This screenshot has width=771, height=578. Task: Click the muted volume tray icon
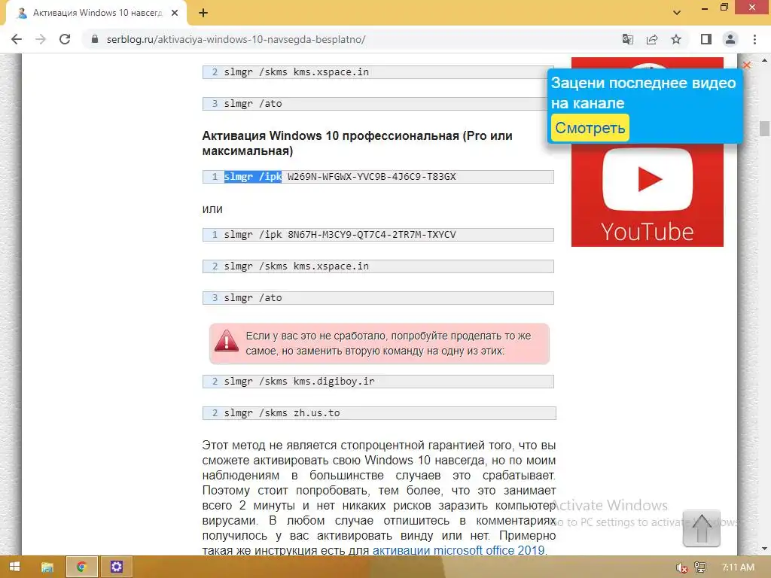681,567
